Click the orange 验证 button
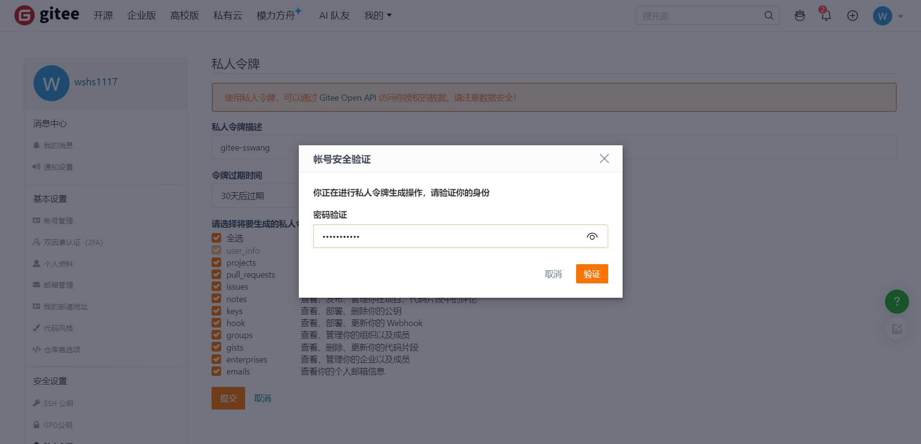Viewport: 921px width, 444px height. (592, 274)
